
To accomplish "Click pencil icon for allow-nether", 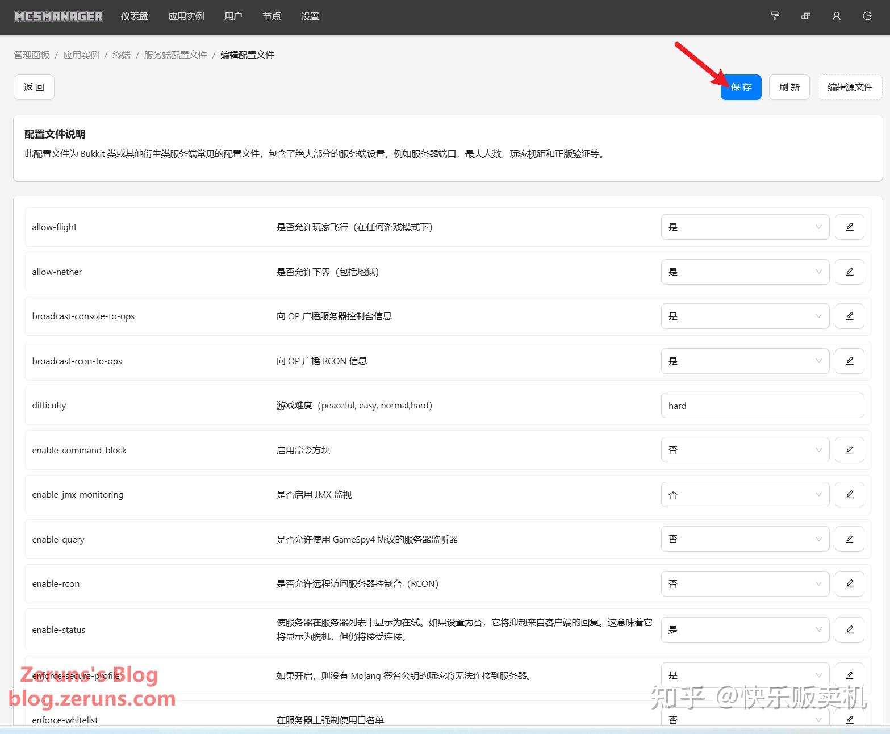I will (850, 272).
